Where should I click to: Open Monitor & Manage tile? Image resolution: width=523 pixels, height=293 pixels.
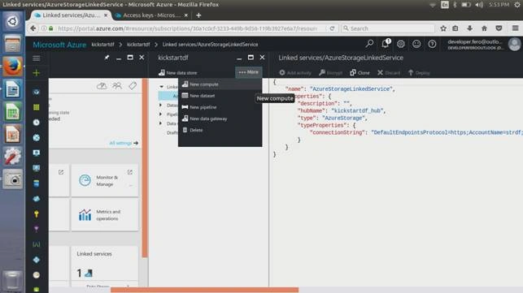pos(105,180)
